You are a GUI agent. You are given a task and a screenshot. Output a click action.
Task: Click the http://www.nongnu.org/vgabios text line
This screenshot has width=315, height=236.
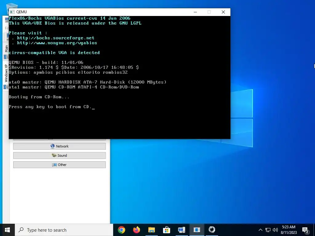[57, 43]
